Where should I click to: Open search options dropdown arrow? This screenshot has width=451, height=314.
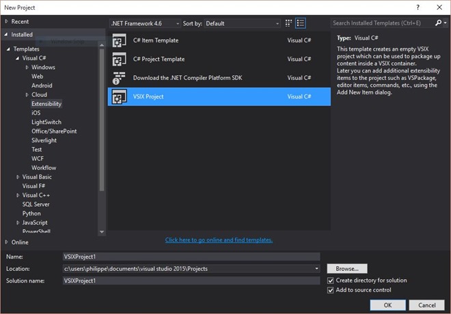pyautogui.click(x=446, y=23)
